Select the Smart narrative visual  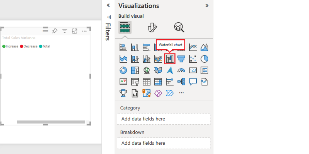pos(204,82)
